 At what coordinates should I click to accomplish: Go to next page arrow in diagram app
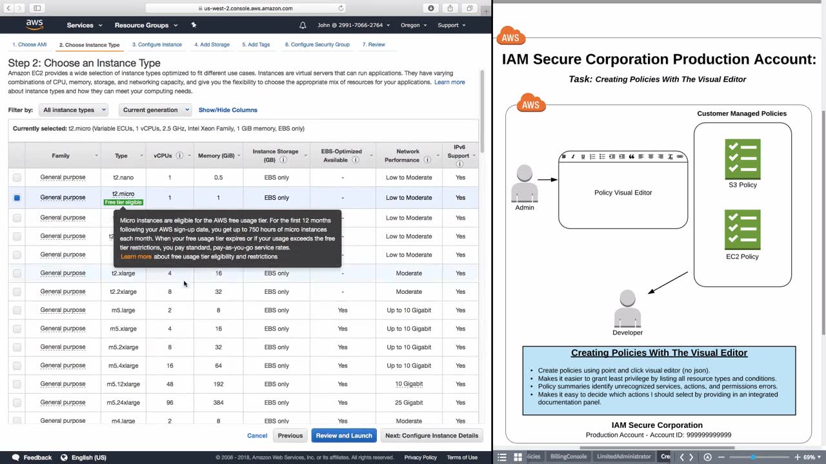coord(691,457)
